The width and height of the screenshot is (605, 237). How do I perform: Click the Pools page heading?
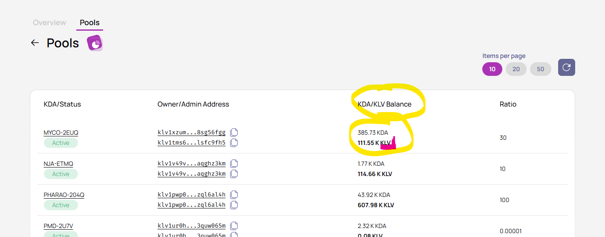pos(63,43)
